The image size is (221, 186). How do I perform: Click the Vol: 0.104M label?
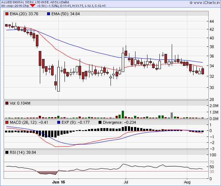click(x=20, y=103)
